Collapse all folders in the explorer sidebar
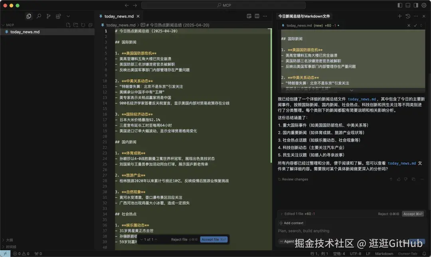Screen dimensions: 431x257 coord(90,25)
